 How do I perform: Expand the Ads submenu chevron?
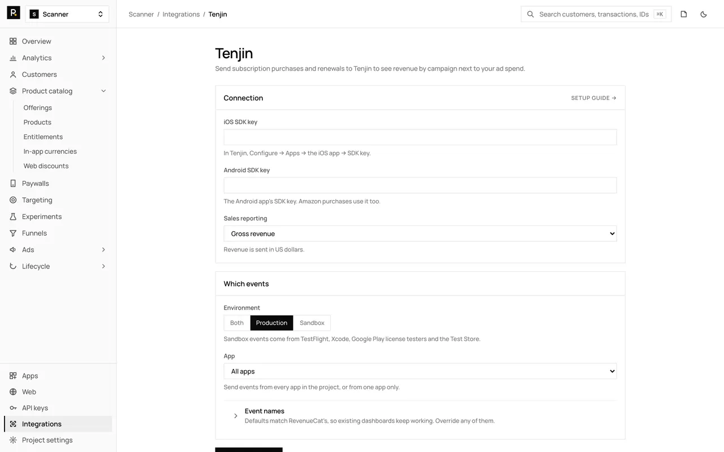[x=104, y=250]
